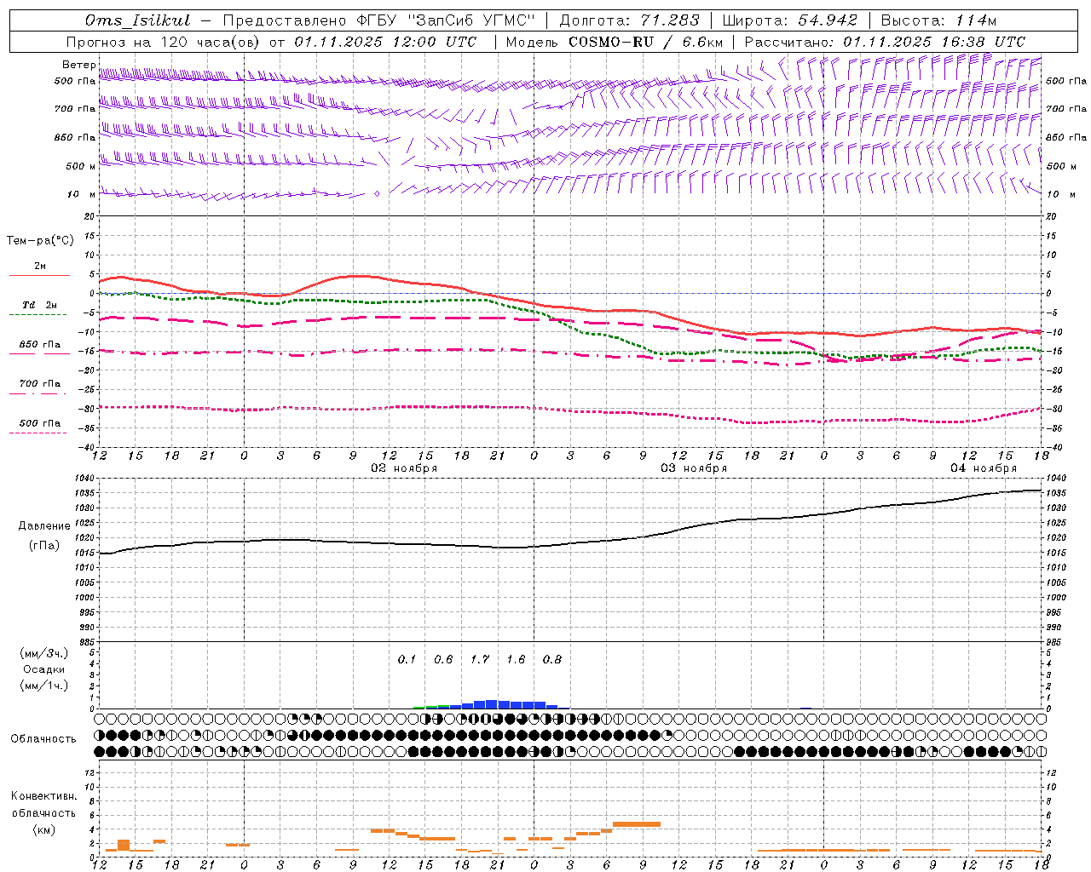This screenshot has width=1091, height=872.
Task: Click the 20 value on the left temperature axis
Action: click(91, 217)
